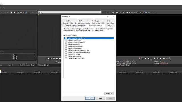Viewport: 182px width, 102px height.
Task: Step to next frame under Video Preview
Action: point(167,58)
